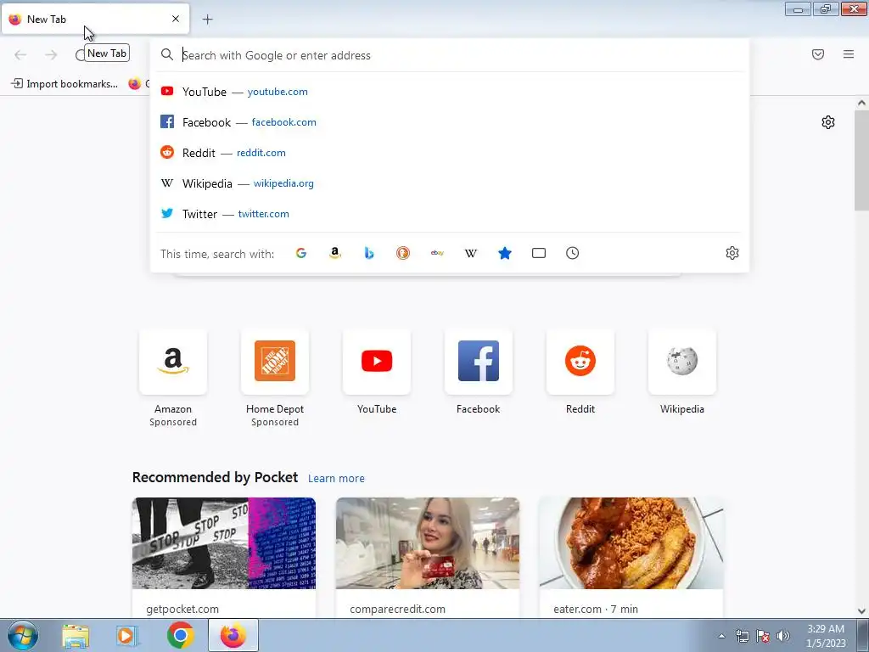
Task: Click the comparecredit.com source label
Action: 397,610
